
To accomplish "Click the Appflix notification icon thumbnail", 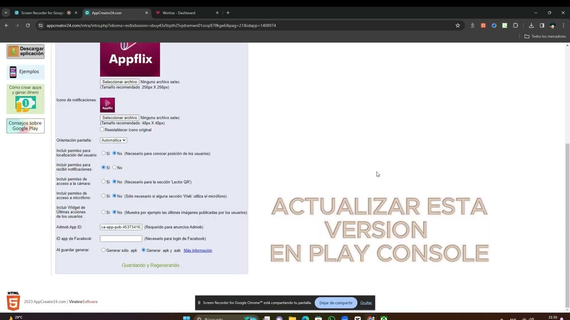I will click(x=107, y=105).
